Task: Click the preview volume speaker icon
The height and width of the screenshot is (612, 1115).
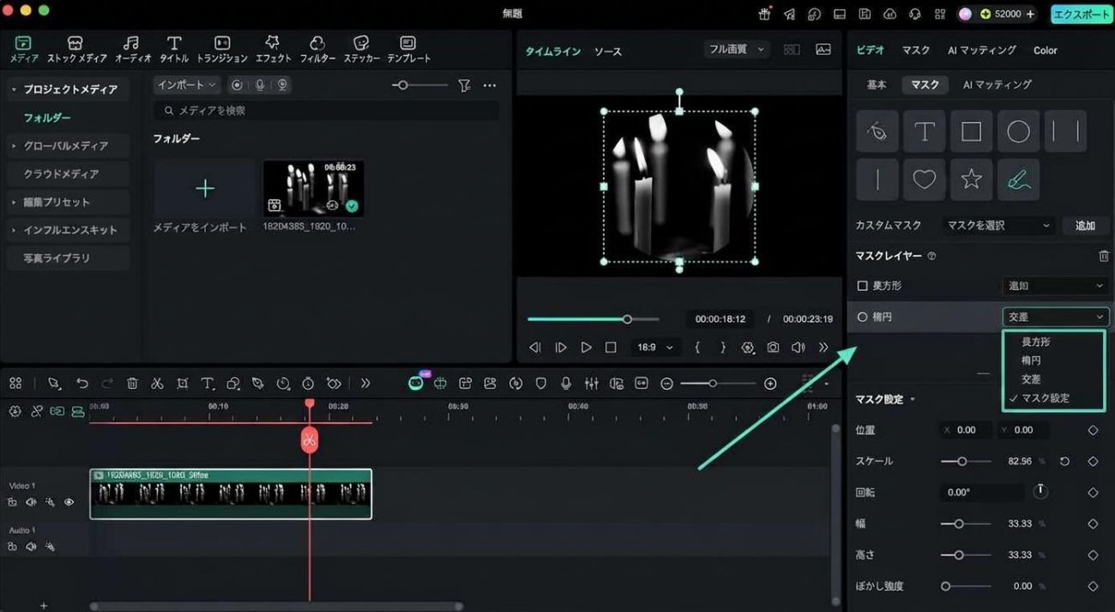Action: point(798,348)
